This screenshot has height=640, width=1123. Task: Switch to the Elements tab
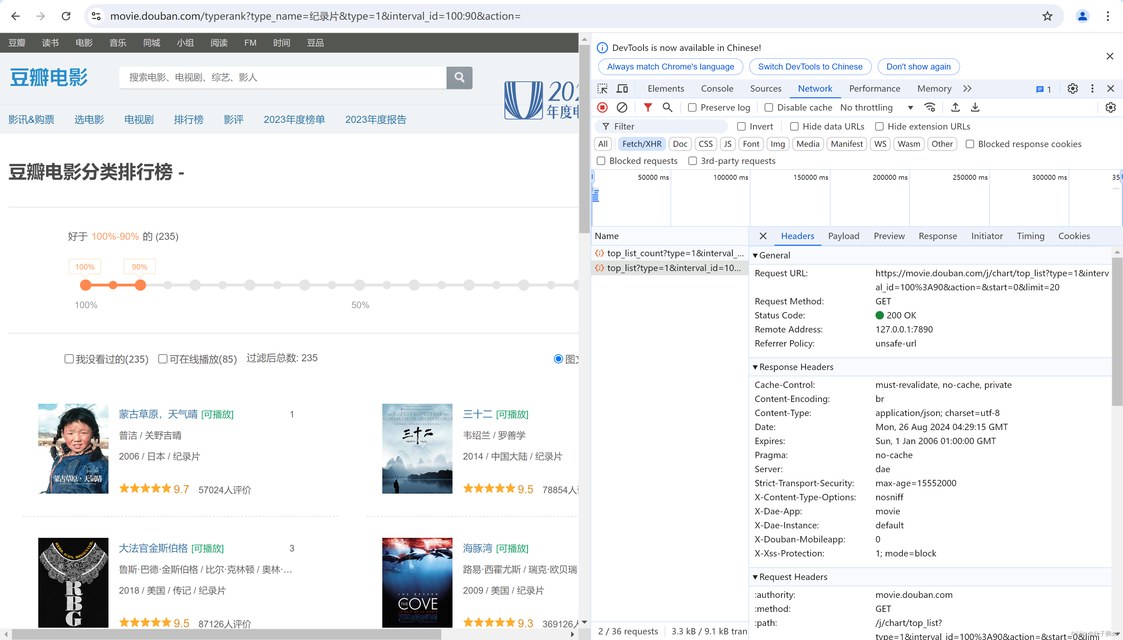pyautogui.click(x=666, y=89)
